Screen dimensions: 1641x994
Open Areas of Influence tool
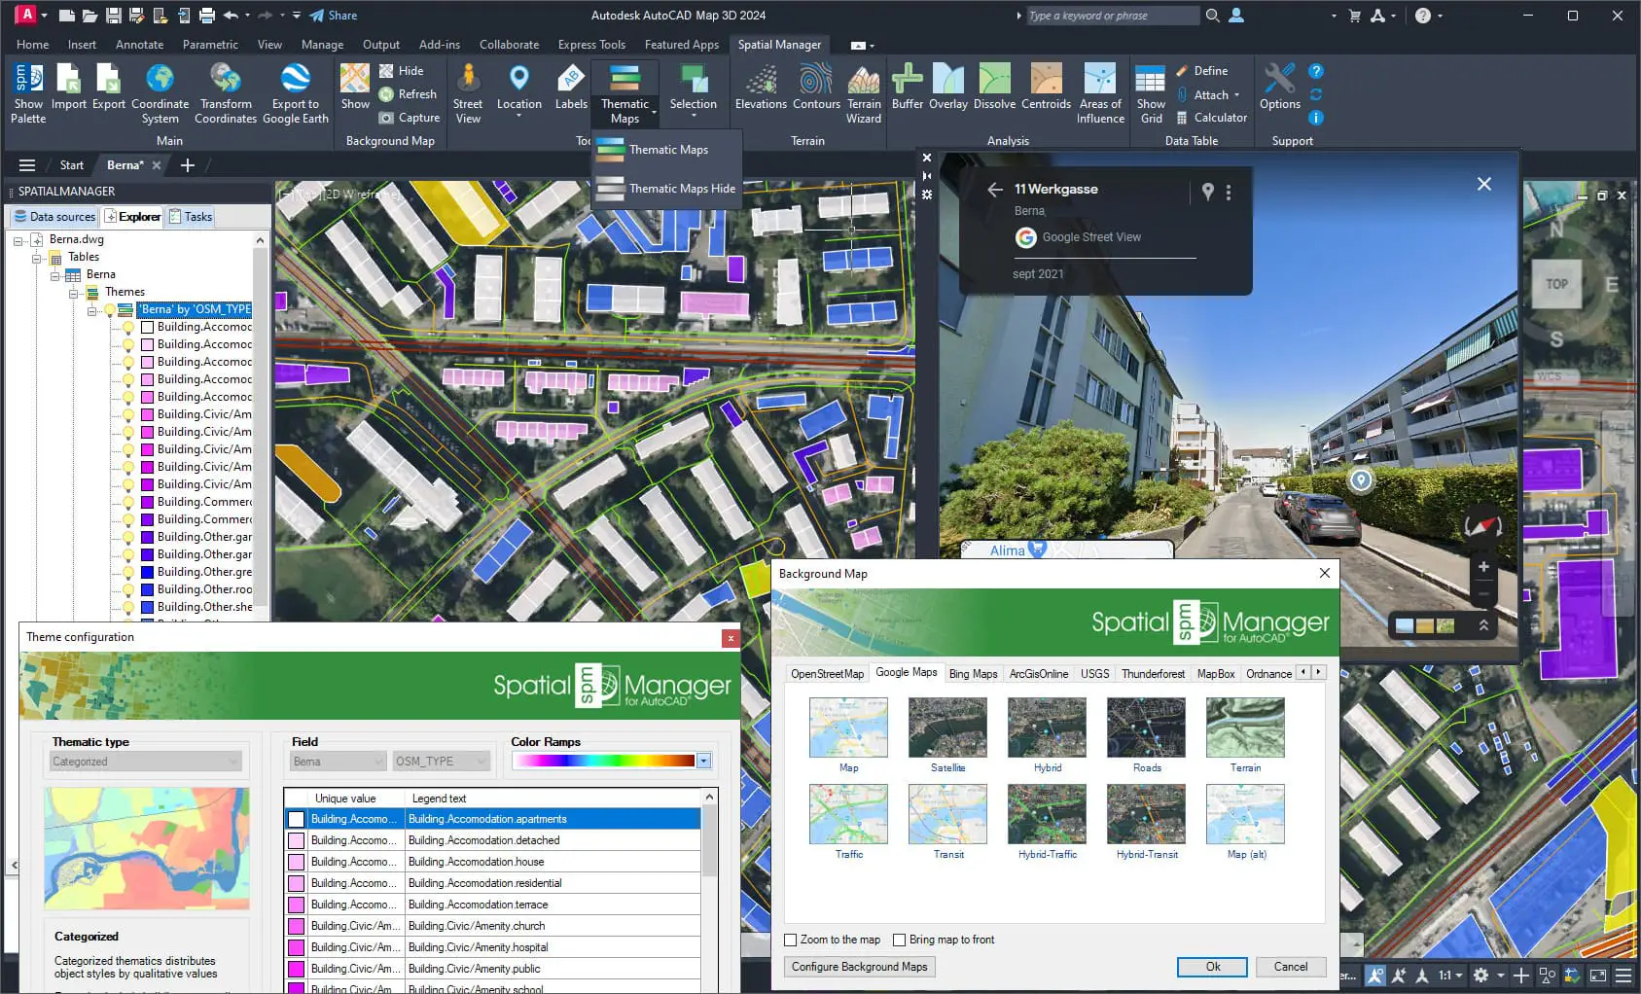point(1100,93)
